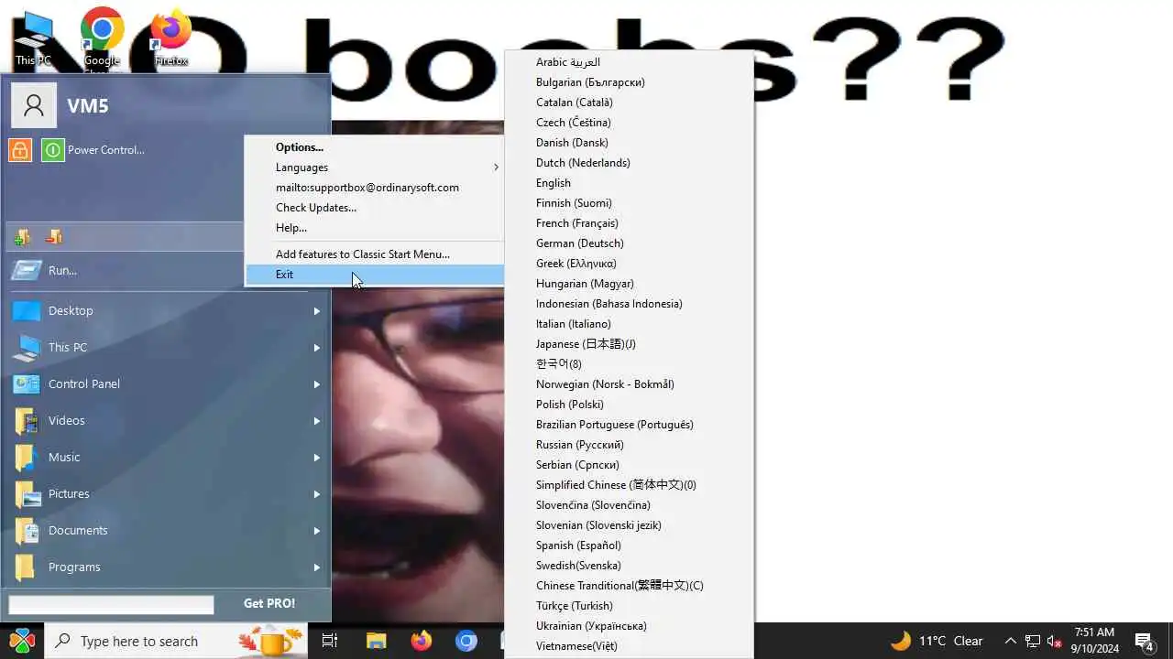
Task: Choose Exit from the context menu
Action: (375, 275)
